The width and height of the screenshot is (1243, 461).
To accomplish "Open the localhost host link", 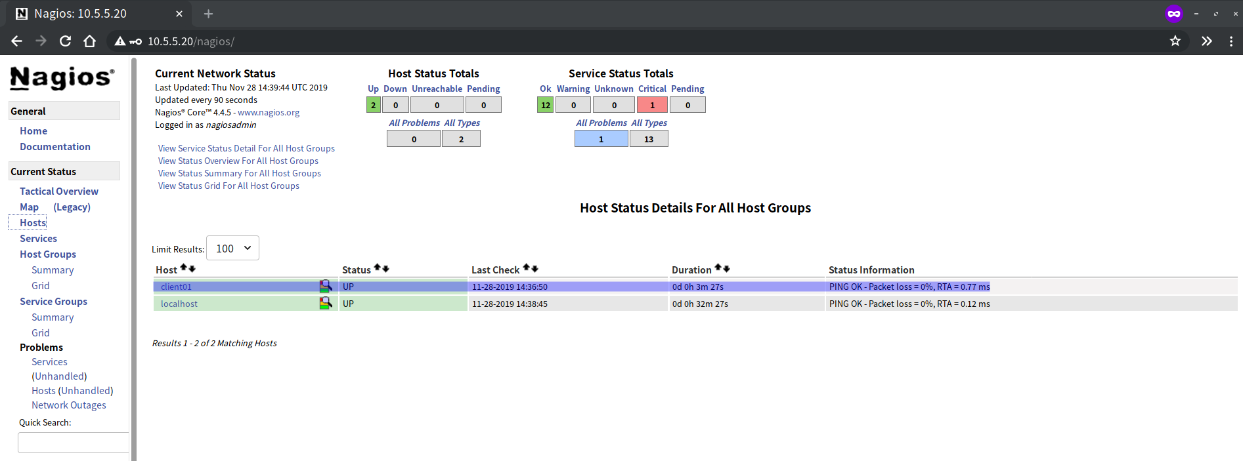I will pyautogui.click(x=179, y=304).
